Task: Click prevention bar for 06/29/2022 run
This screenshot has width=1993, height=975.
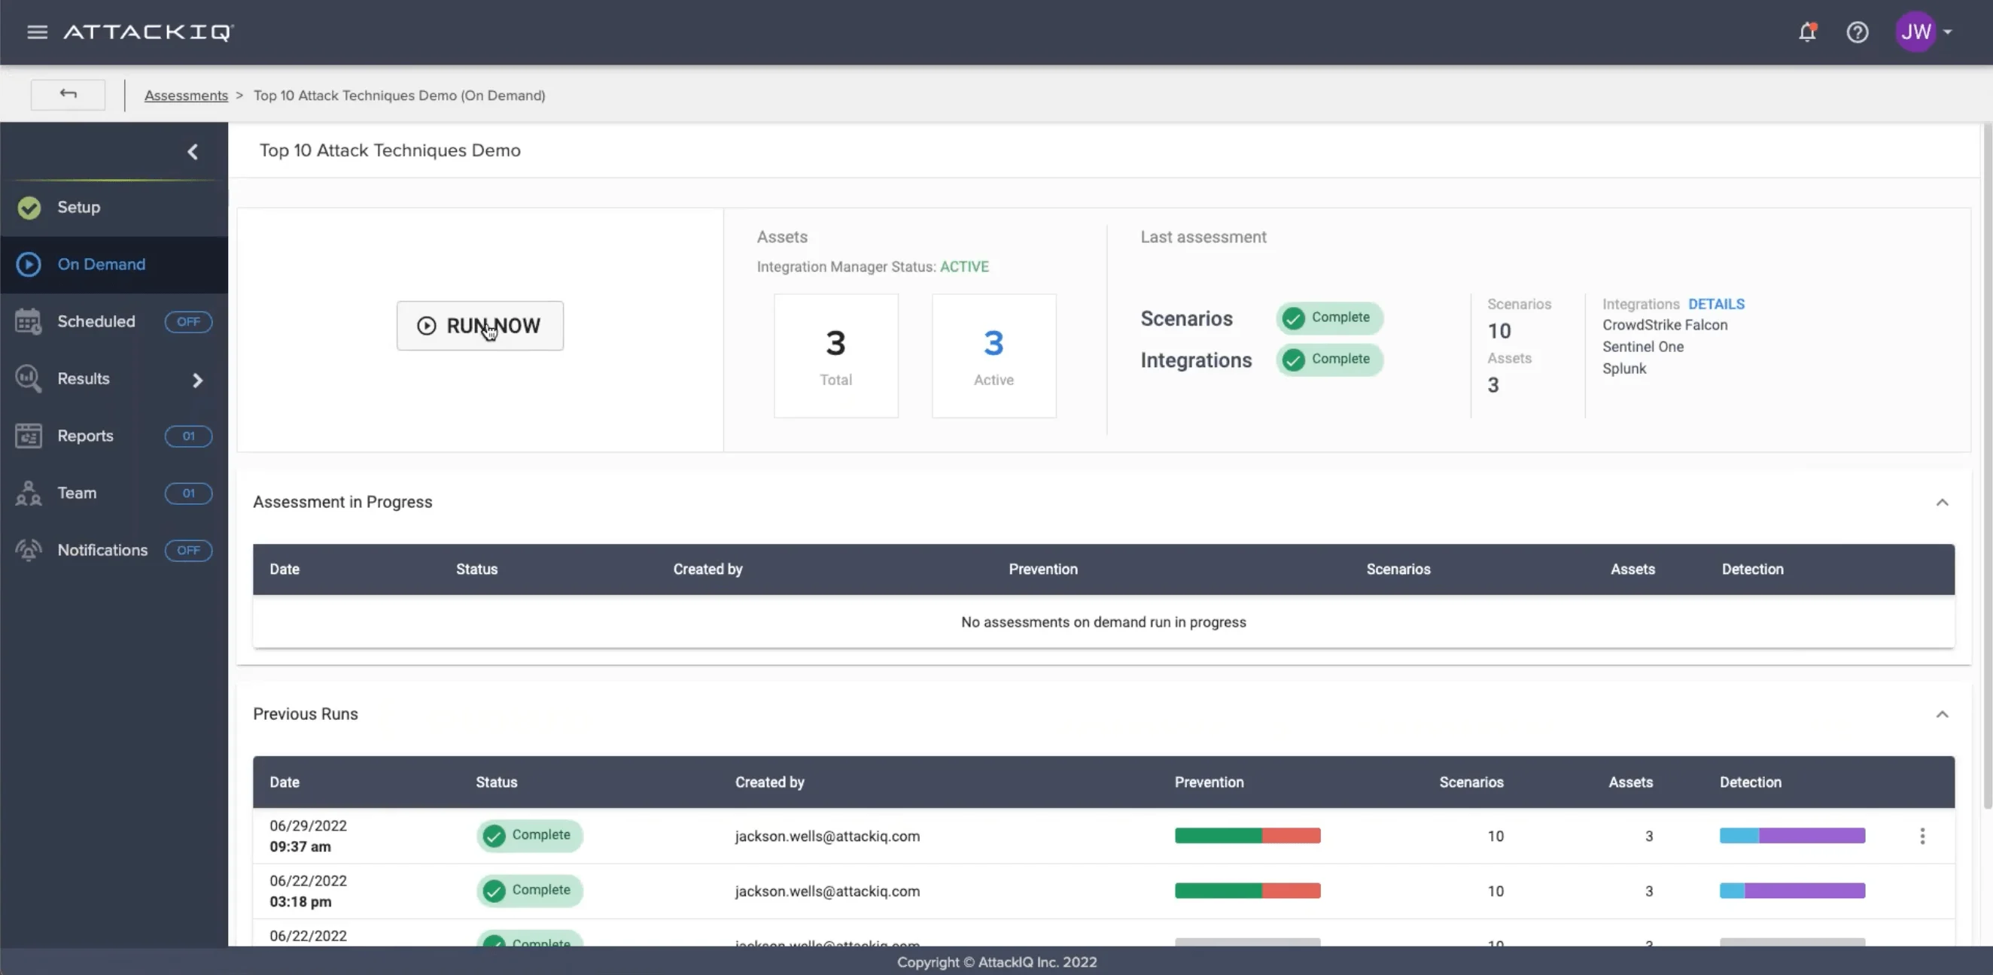Action: [1247, 836]
